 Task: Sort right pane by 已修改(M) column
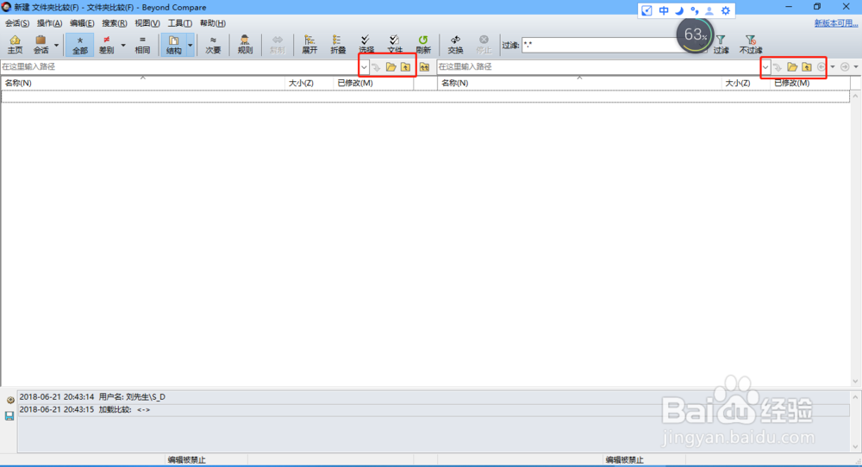tap(809, 83)
